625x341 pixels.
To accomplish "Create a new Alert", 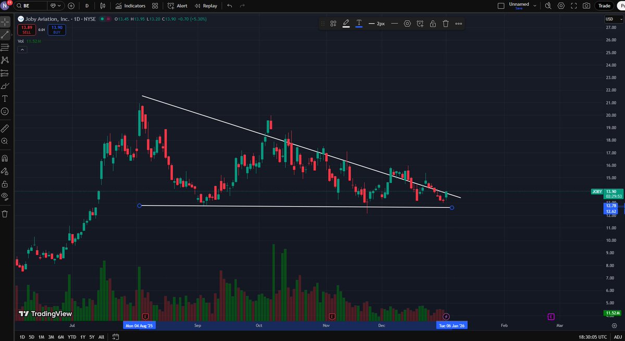I will click(178, 6).
